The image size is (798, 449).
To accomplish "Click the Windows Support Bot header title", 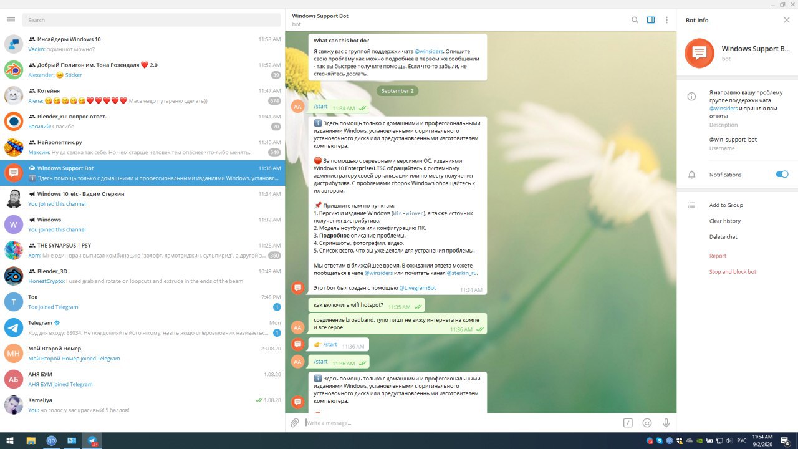I will tap(320, 16).
